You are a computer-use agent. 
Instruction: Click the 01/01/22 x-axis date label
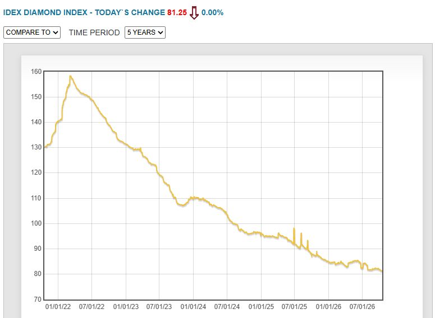click(58, 307)
